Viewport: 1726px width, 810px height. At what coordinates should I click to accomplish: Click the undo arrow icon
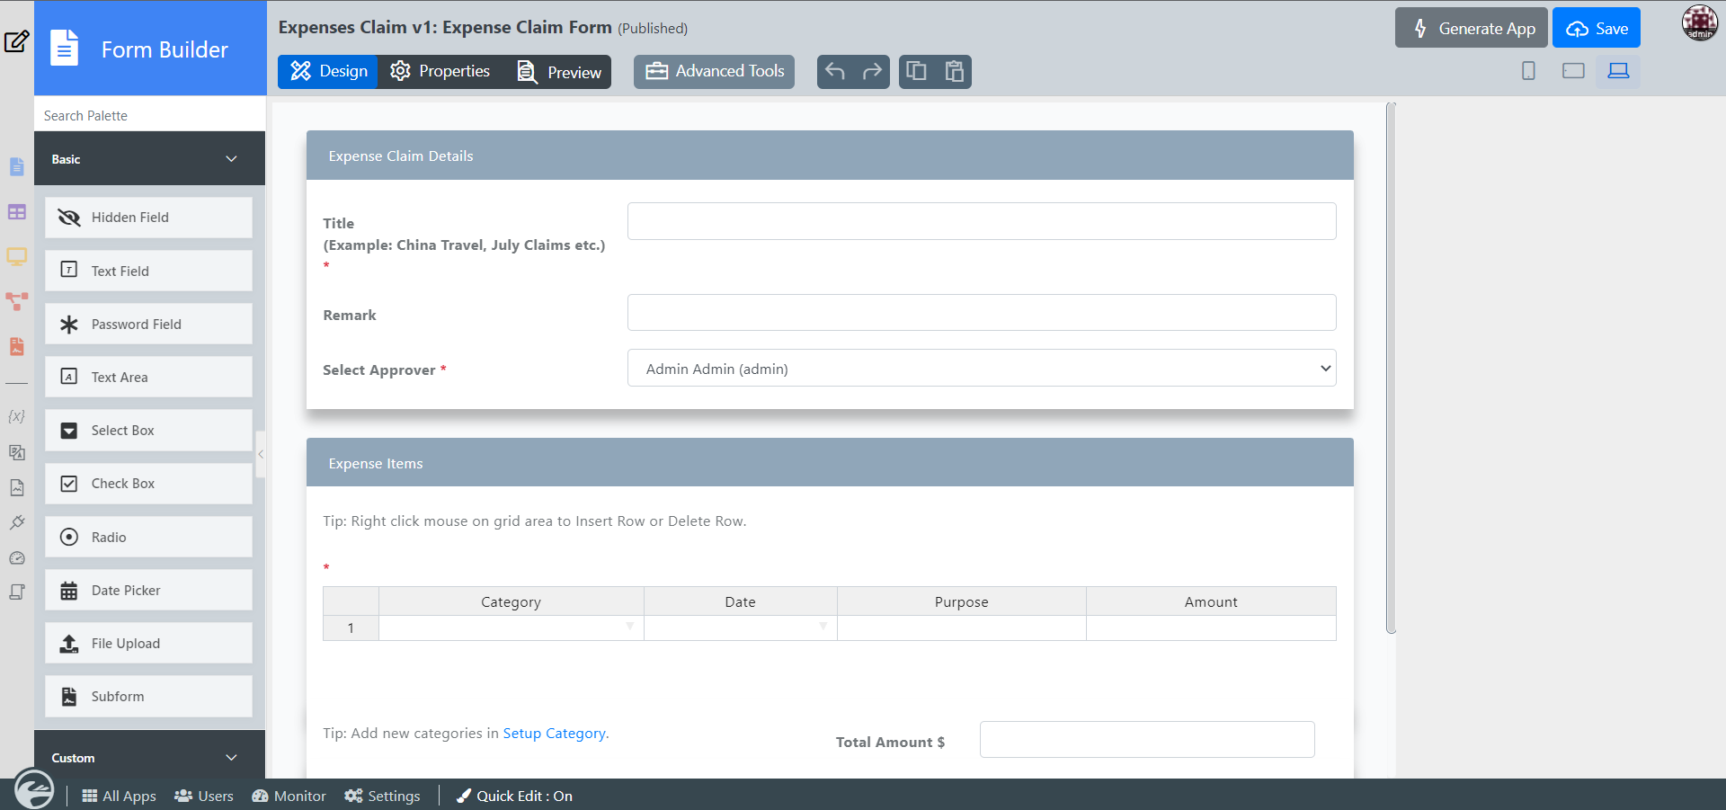(x=835, y=72)
